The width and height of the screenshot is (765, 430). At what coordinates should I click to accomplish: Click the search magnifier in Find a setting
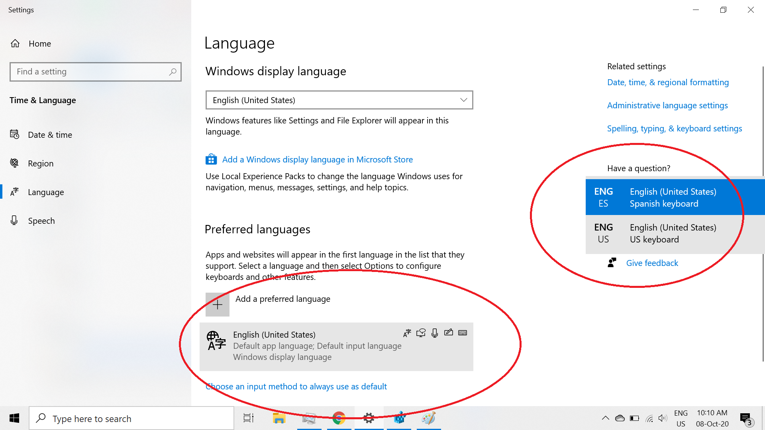coord(173,72)
